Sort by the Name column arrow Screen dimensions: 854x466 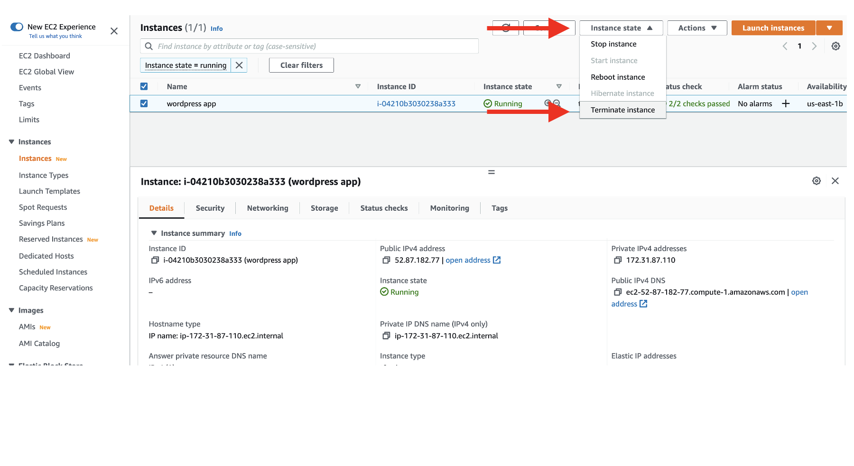(x=358, y=86)
